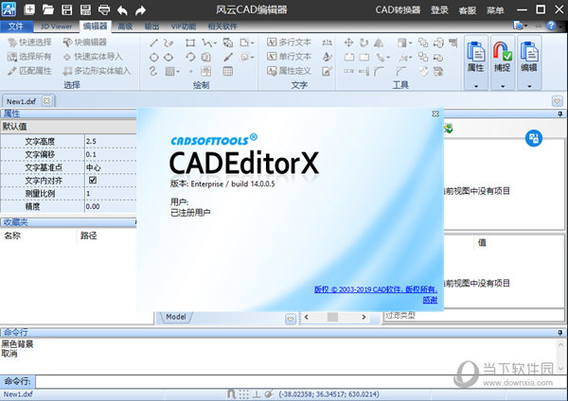This screenshot has width=568, height=401.
Task: Switch to the 高级 tab
Action: 125,26
